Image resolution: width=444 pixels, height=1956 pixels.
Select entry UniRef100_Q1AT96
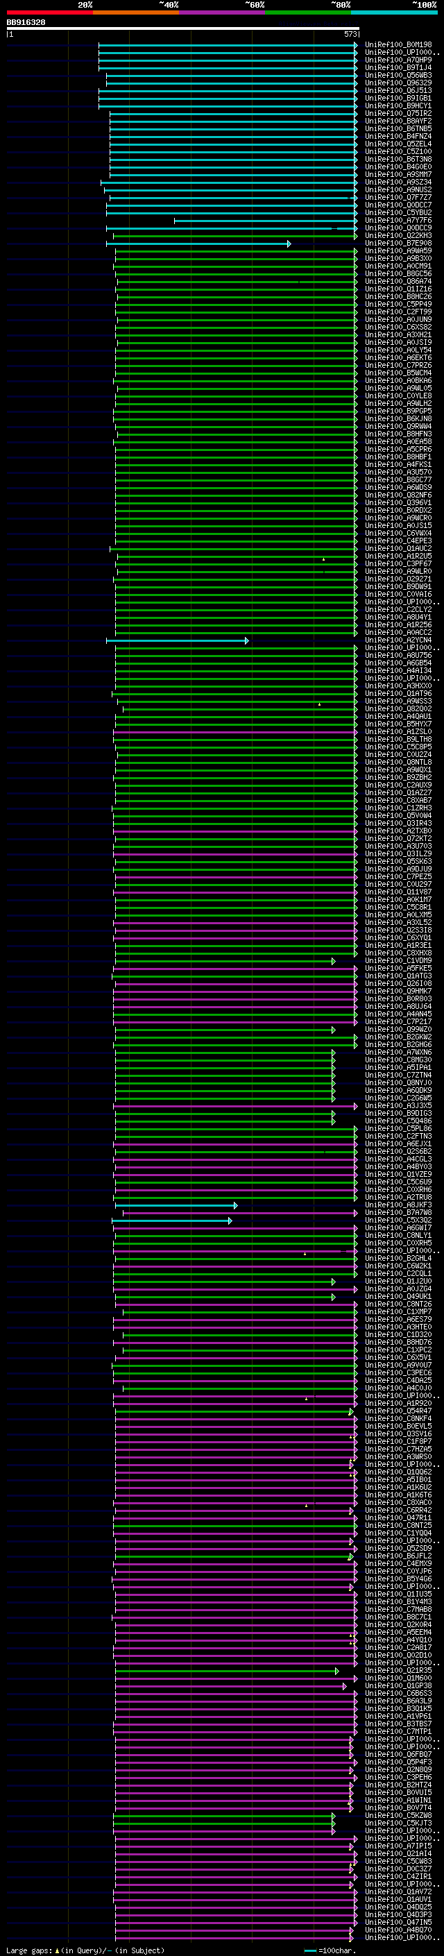pos(398,693)
